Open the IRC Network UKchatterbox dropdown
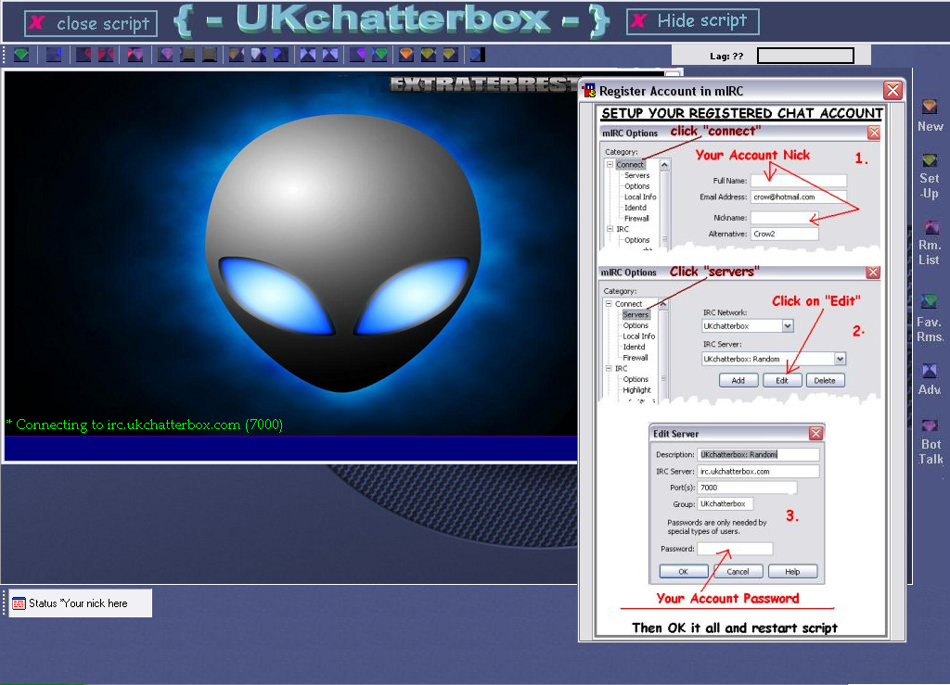Image resolution: width=950 pixels, height=685 pixels. point(787,326)
